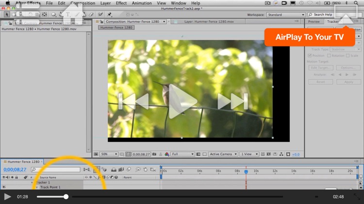
Task: Click the snapshot camera icon
Action: click(x=154, y=154)
